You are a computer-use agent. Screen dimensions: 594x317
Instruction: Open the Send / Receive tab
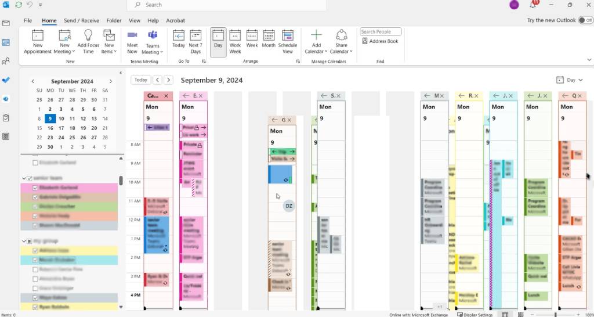click(x=81, y=20)
